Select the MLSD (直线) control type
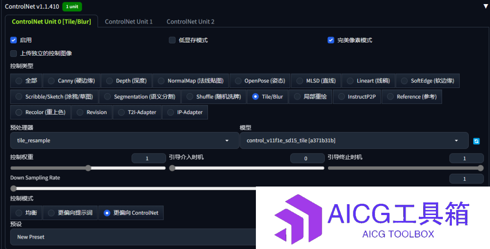The image size is (490, 249). 316,81
